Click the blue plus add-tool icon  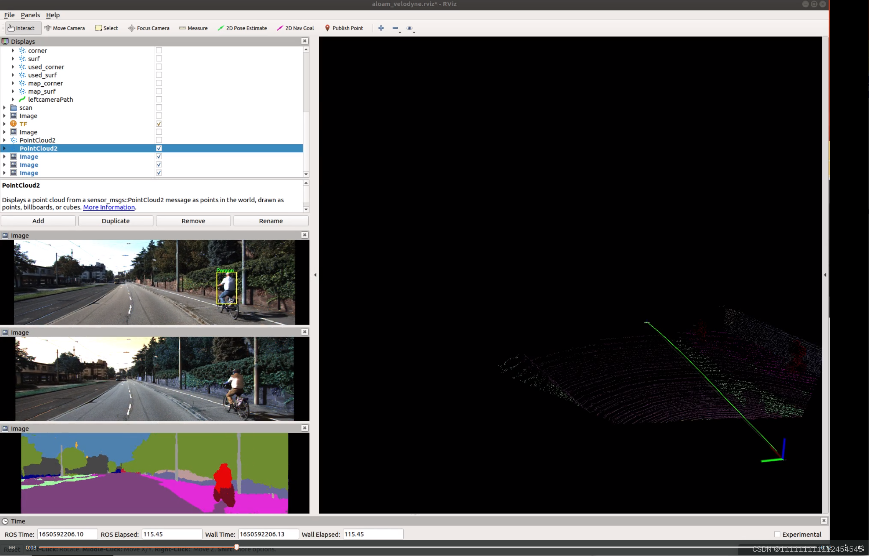tap(381, 28)
